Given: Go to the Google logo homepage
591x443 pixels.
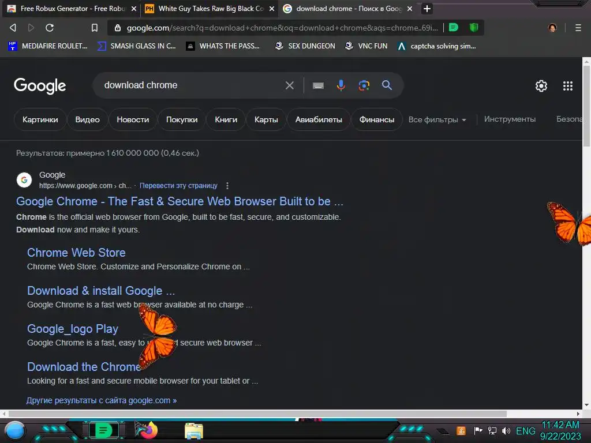Looking at the screenshot, I should [x=40, y=86].
